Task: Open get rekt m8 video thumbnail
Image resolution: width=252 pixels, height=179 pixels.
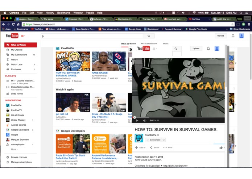Action: pyautogui.click(x=73, y=103)
